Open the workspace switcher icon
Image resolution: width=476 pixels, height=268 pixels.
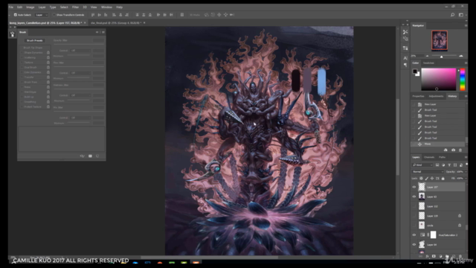point(461,15)
